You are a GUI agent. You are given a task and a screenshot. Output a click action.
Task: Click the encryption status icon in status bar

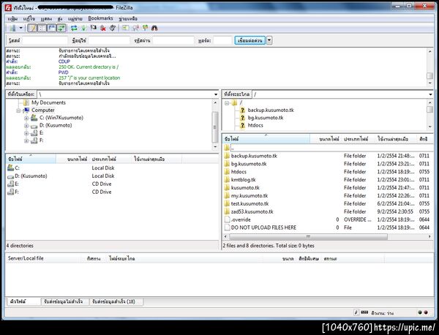[x=356, y=312]
